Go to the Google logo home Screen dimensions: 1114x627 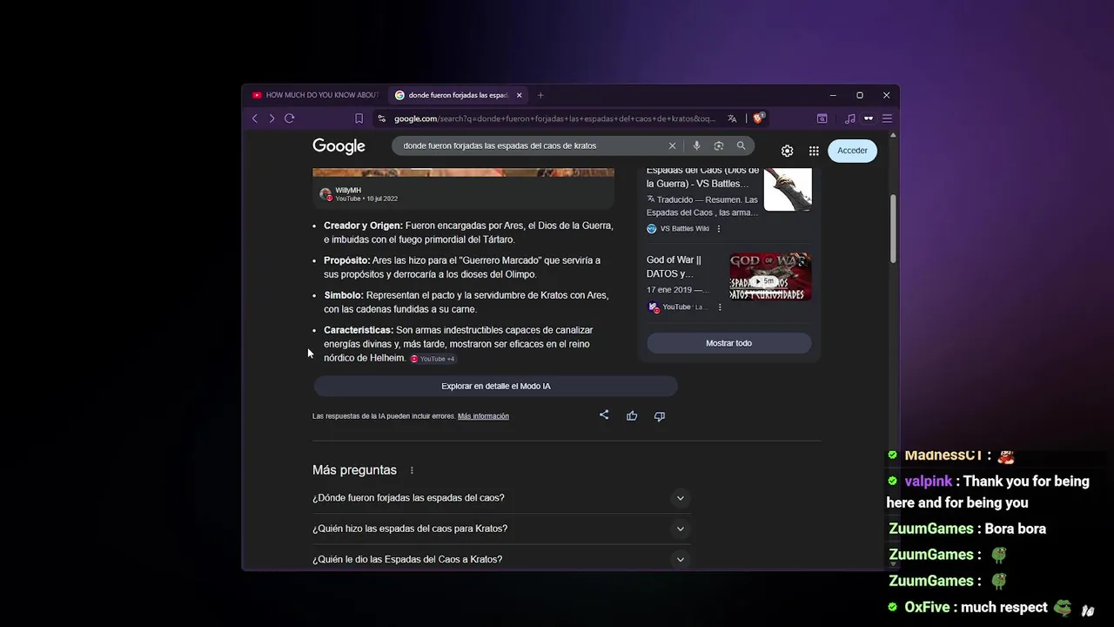pos(339,146)
